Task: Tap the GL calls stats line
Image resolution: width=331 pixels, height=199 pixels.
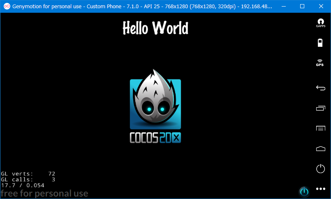Action: click(28, 179)
